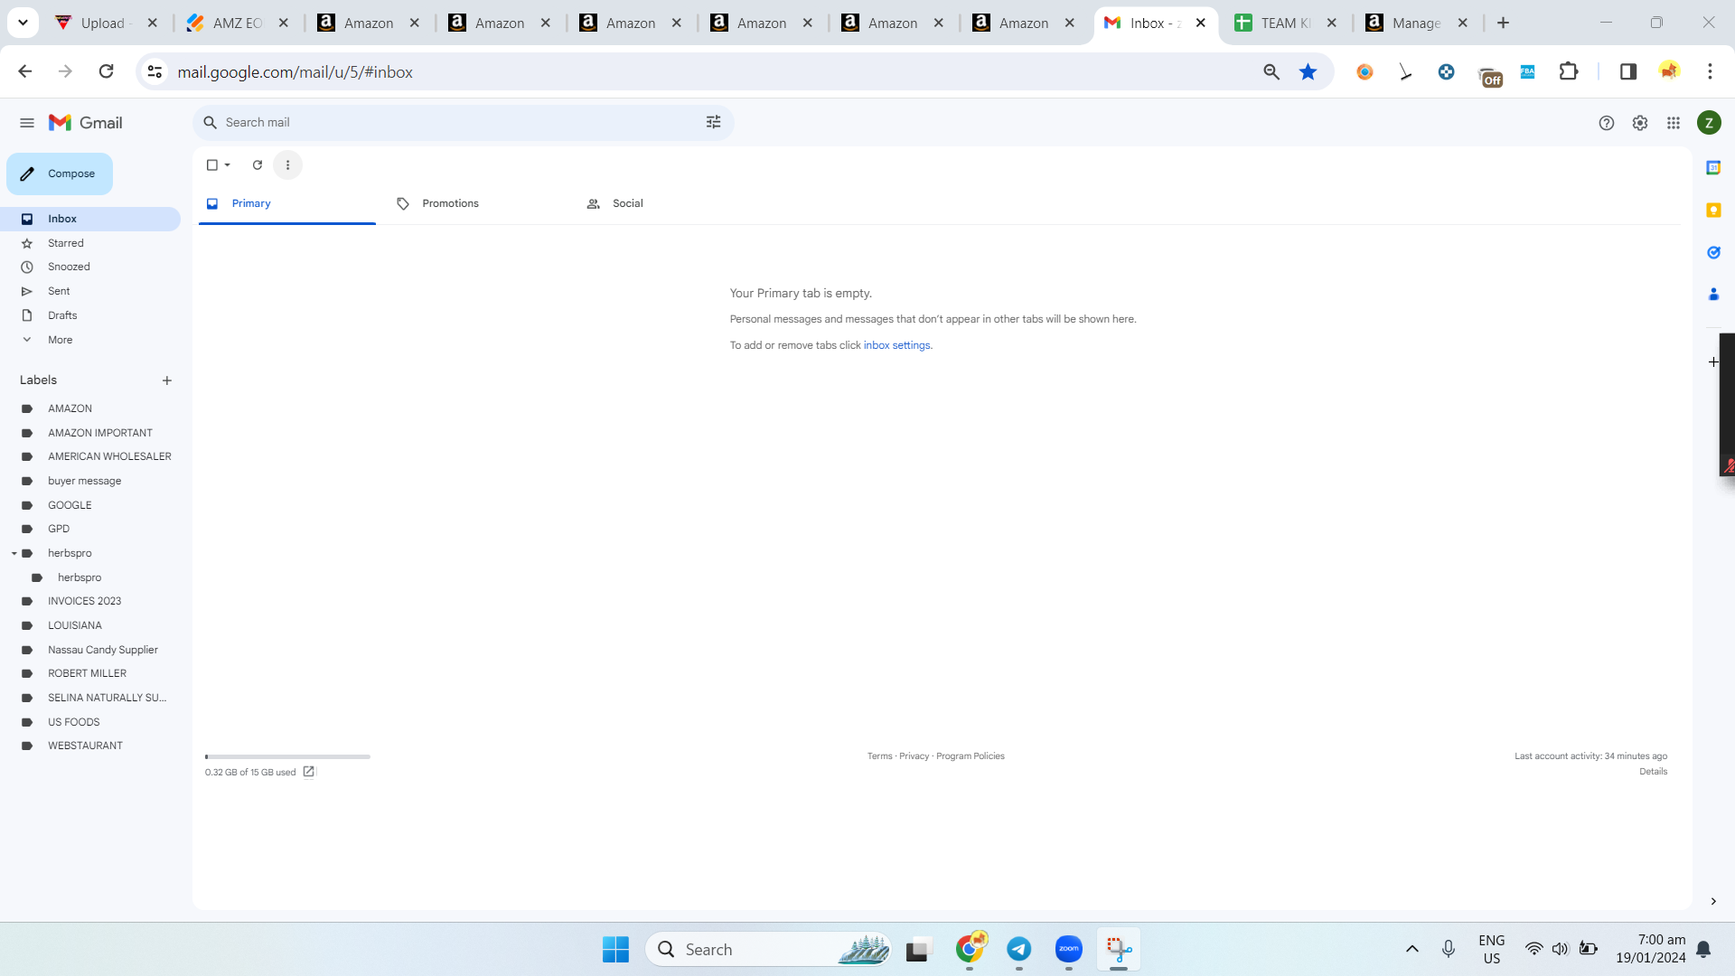Collapse the herbspro label tree
1735x976 pixels.
[14, 553]
